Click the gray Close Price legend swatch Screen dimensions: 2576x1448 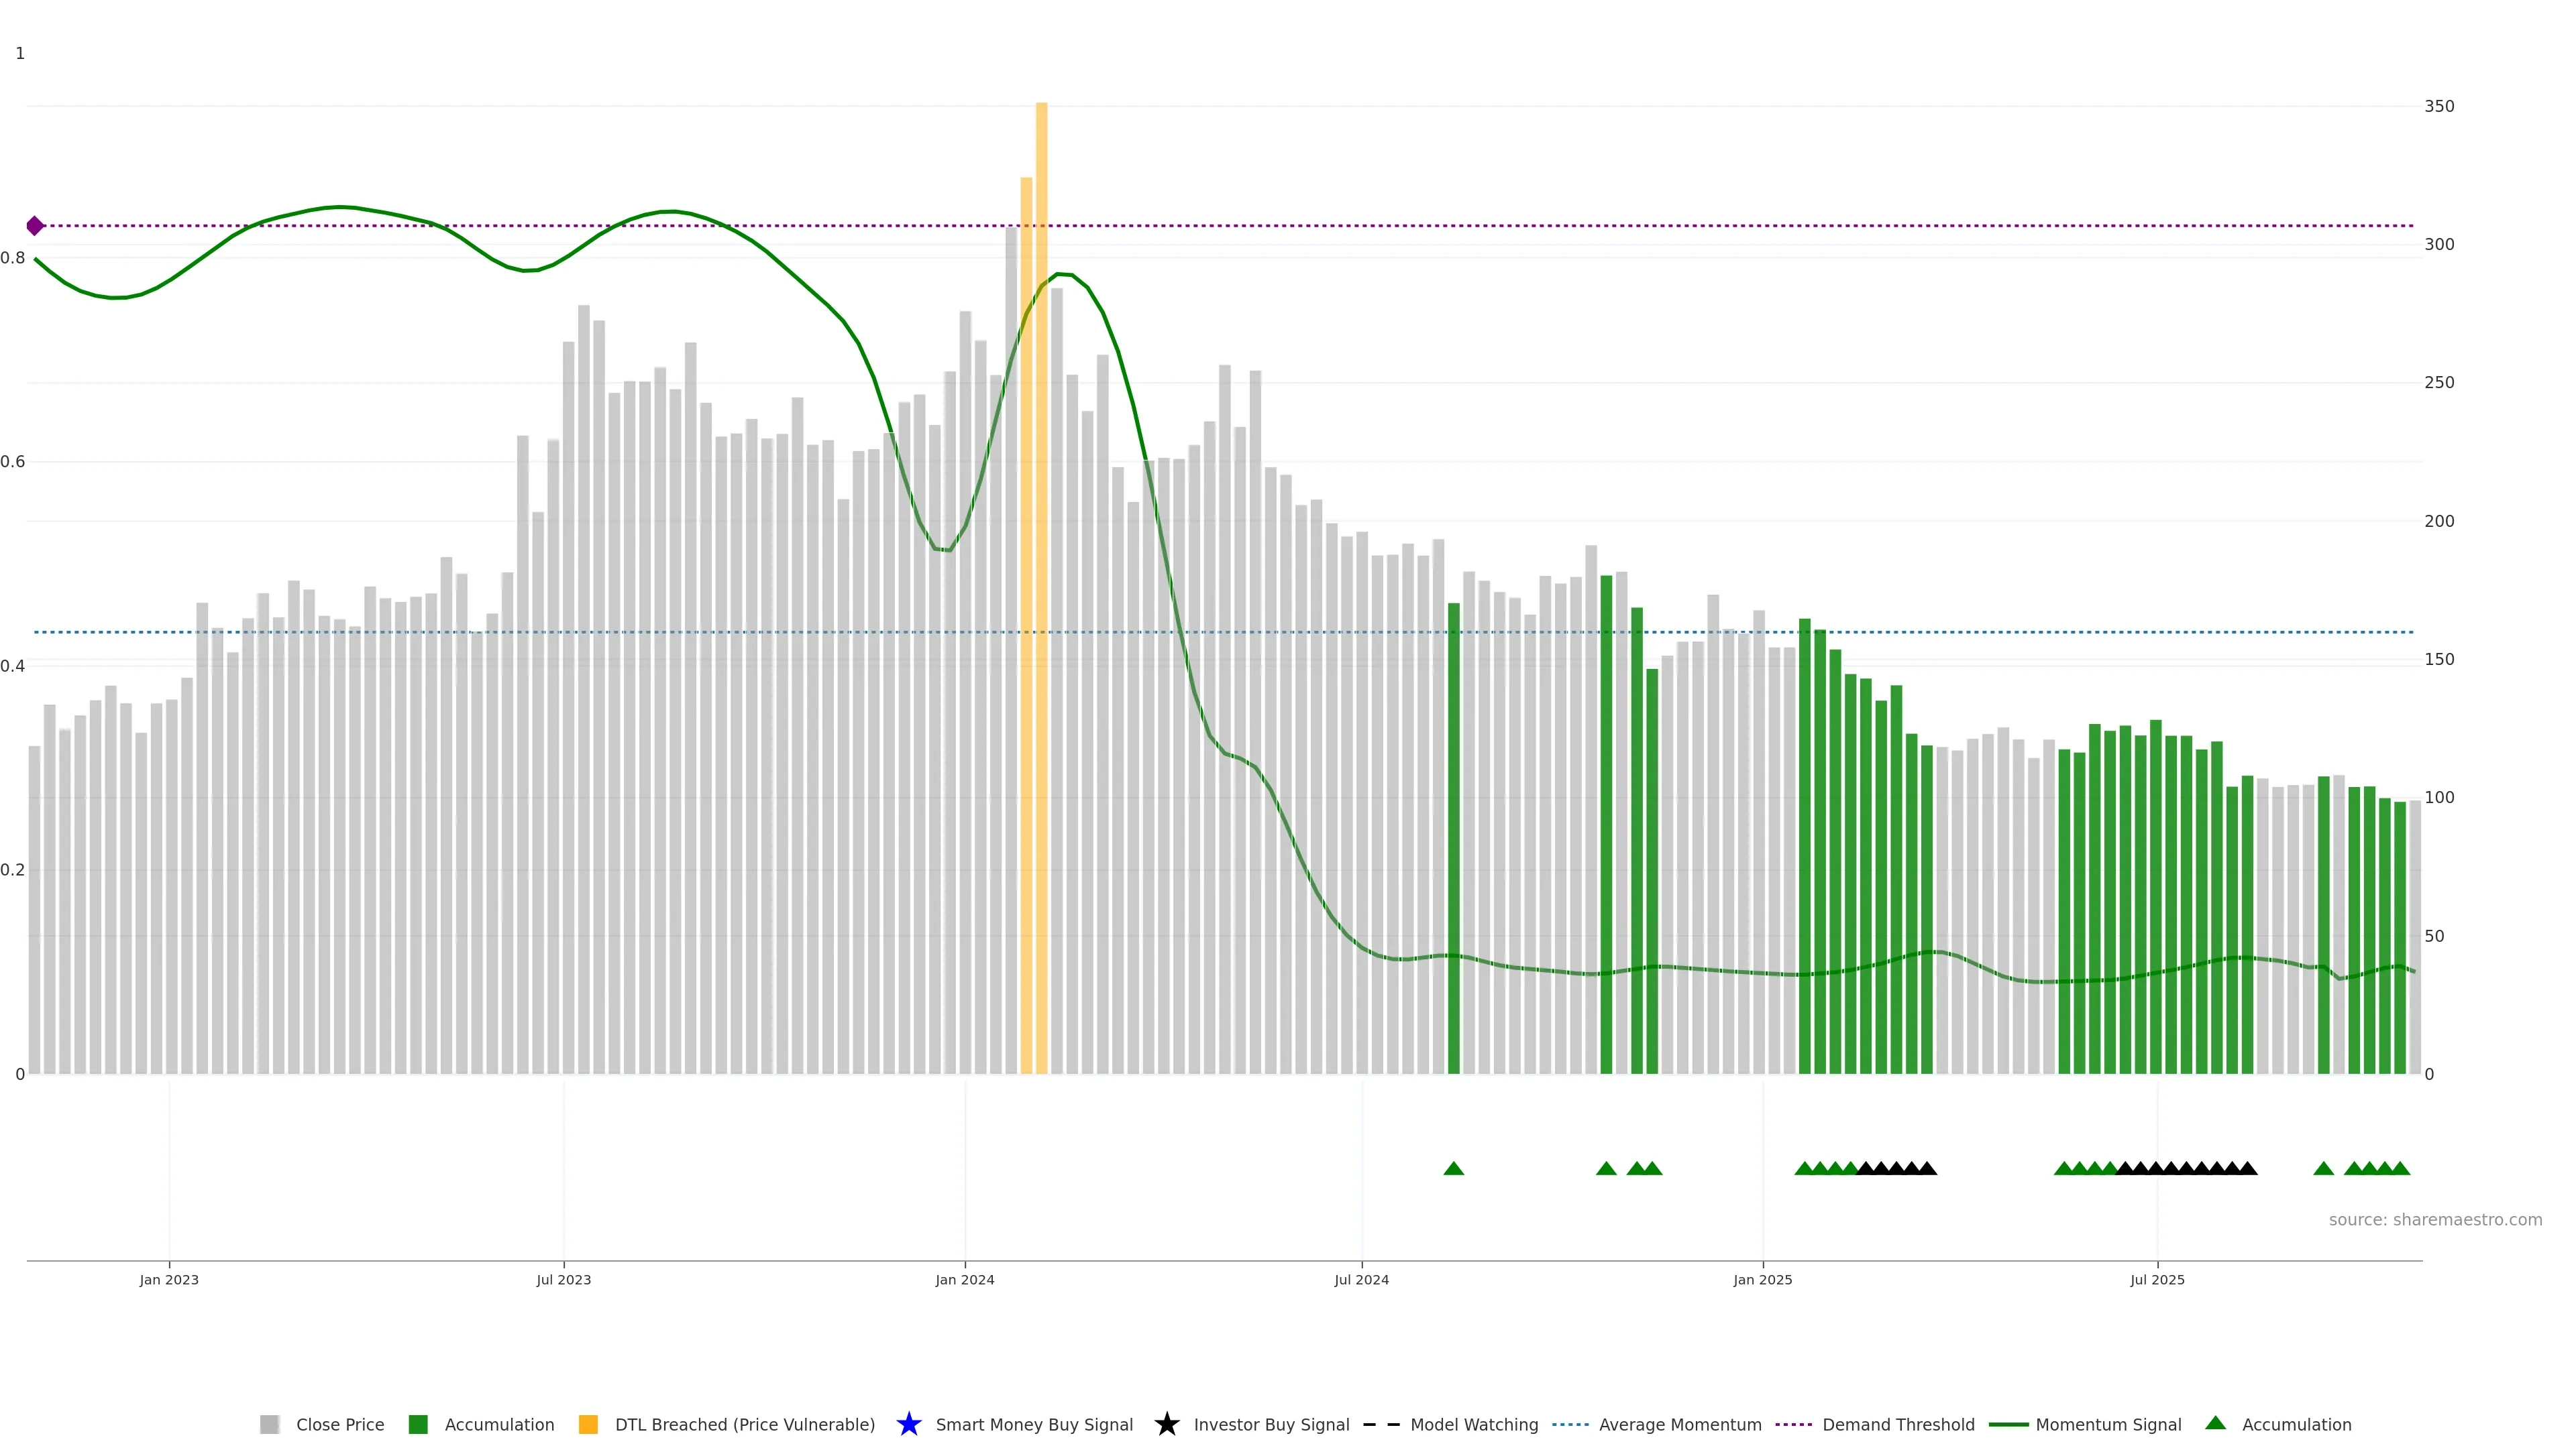[269, 1425]
